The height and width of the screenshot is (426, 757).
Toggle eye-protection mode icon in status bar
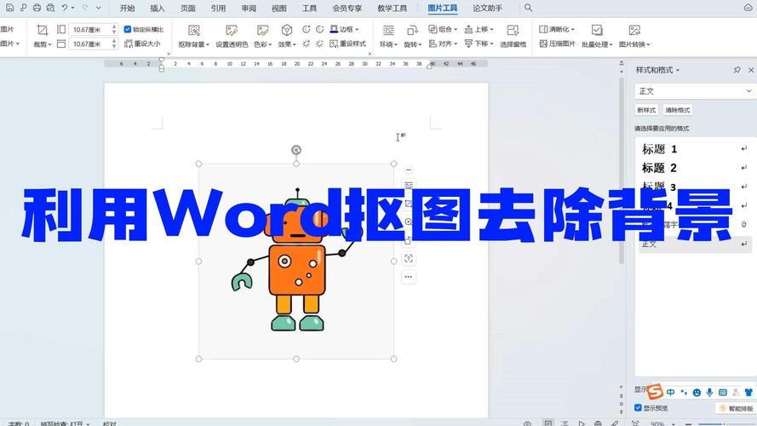click(528, 423)
